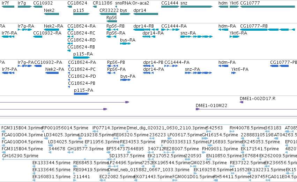Screen dimensions: 297x182
Task: Select the CG18624-RA transcript label
Action: click(x=81, y=26)
